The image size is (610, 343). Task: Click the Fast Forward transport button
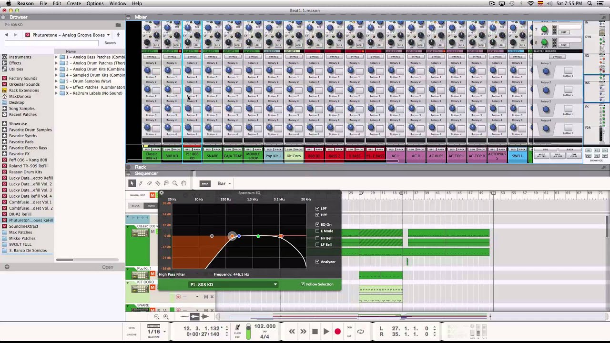point(303,332)
